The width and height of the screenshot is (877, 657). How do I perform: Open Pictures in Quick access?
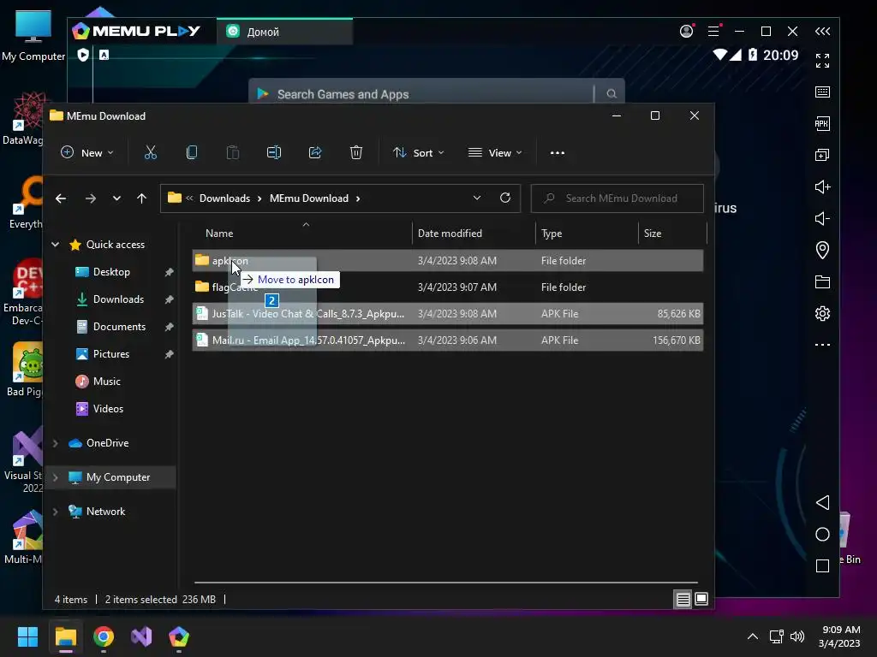point(110,354)
